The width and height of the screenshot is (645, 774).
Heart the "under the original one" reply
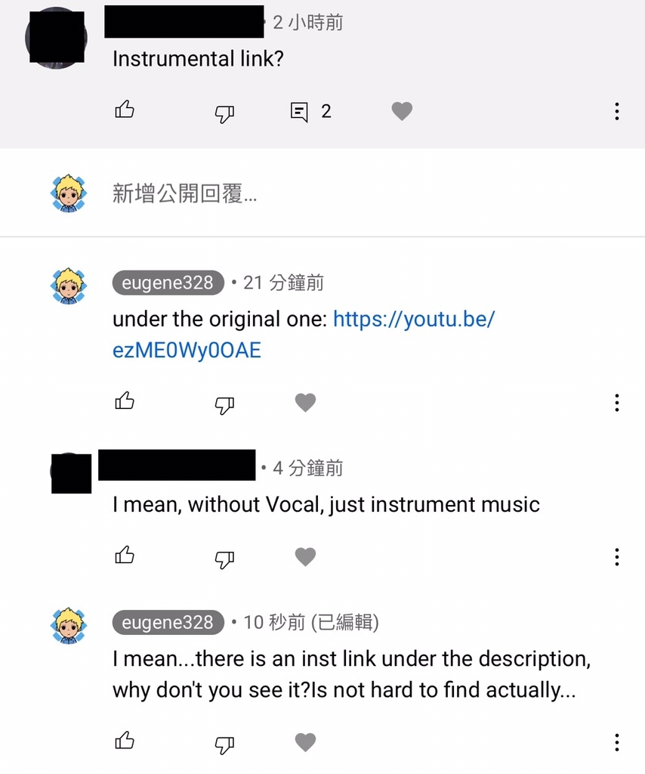pyautogui.click(x=305, y=402)
